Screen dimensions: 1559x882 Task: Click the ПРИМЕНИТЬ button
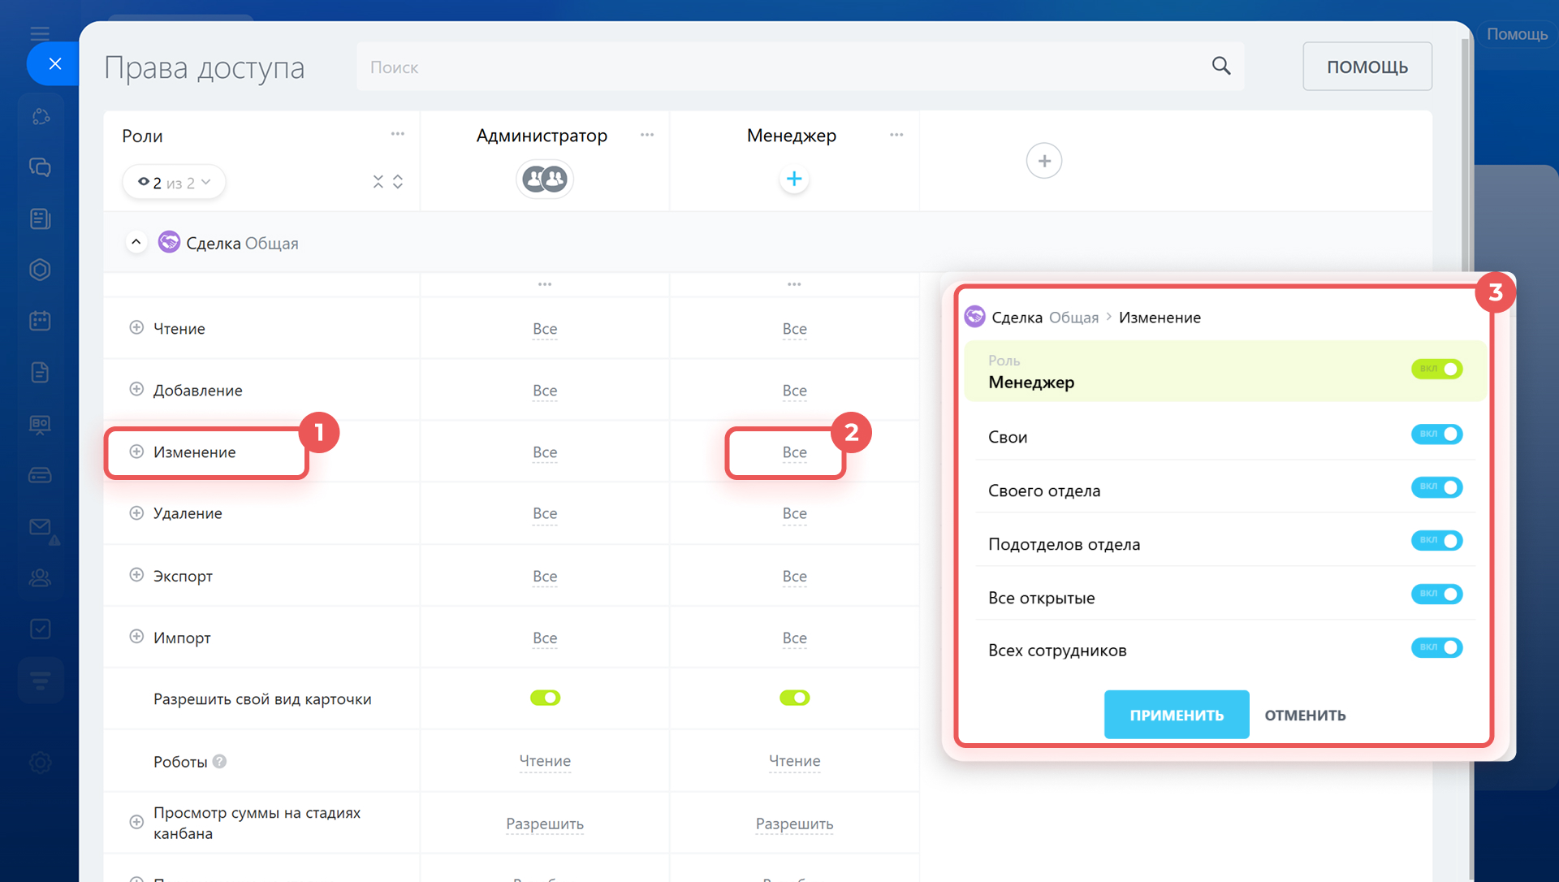click(x=1176, y=715)
